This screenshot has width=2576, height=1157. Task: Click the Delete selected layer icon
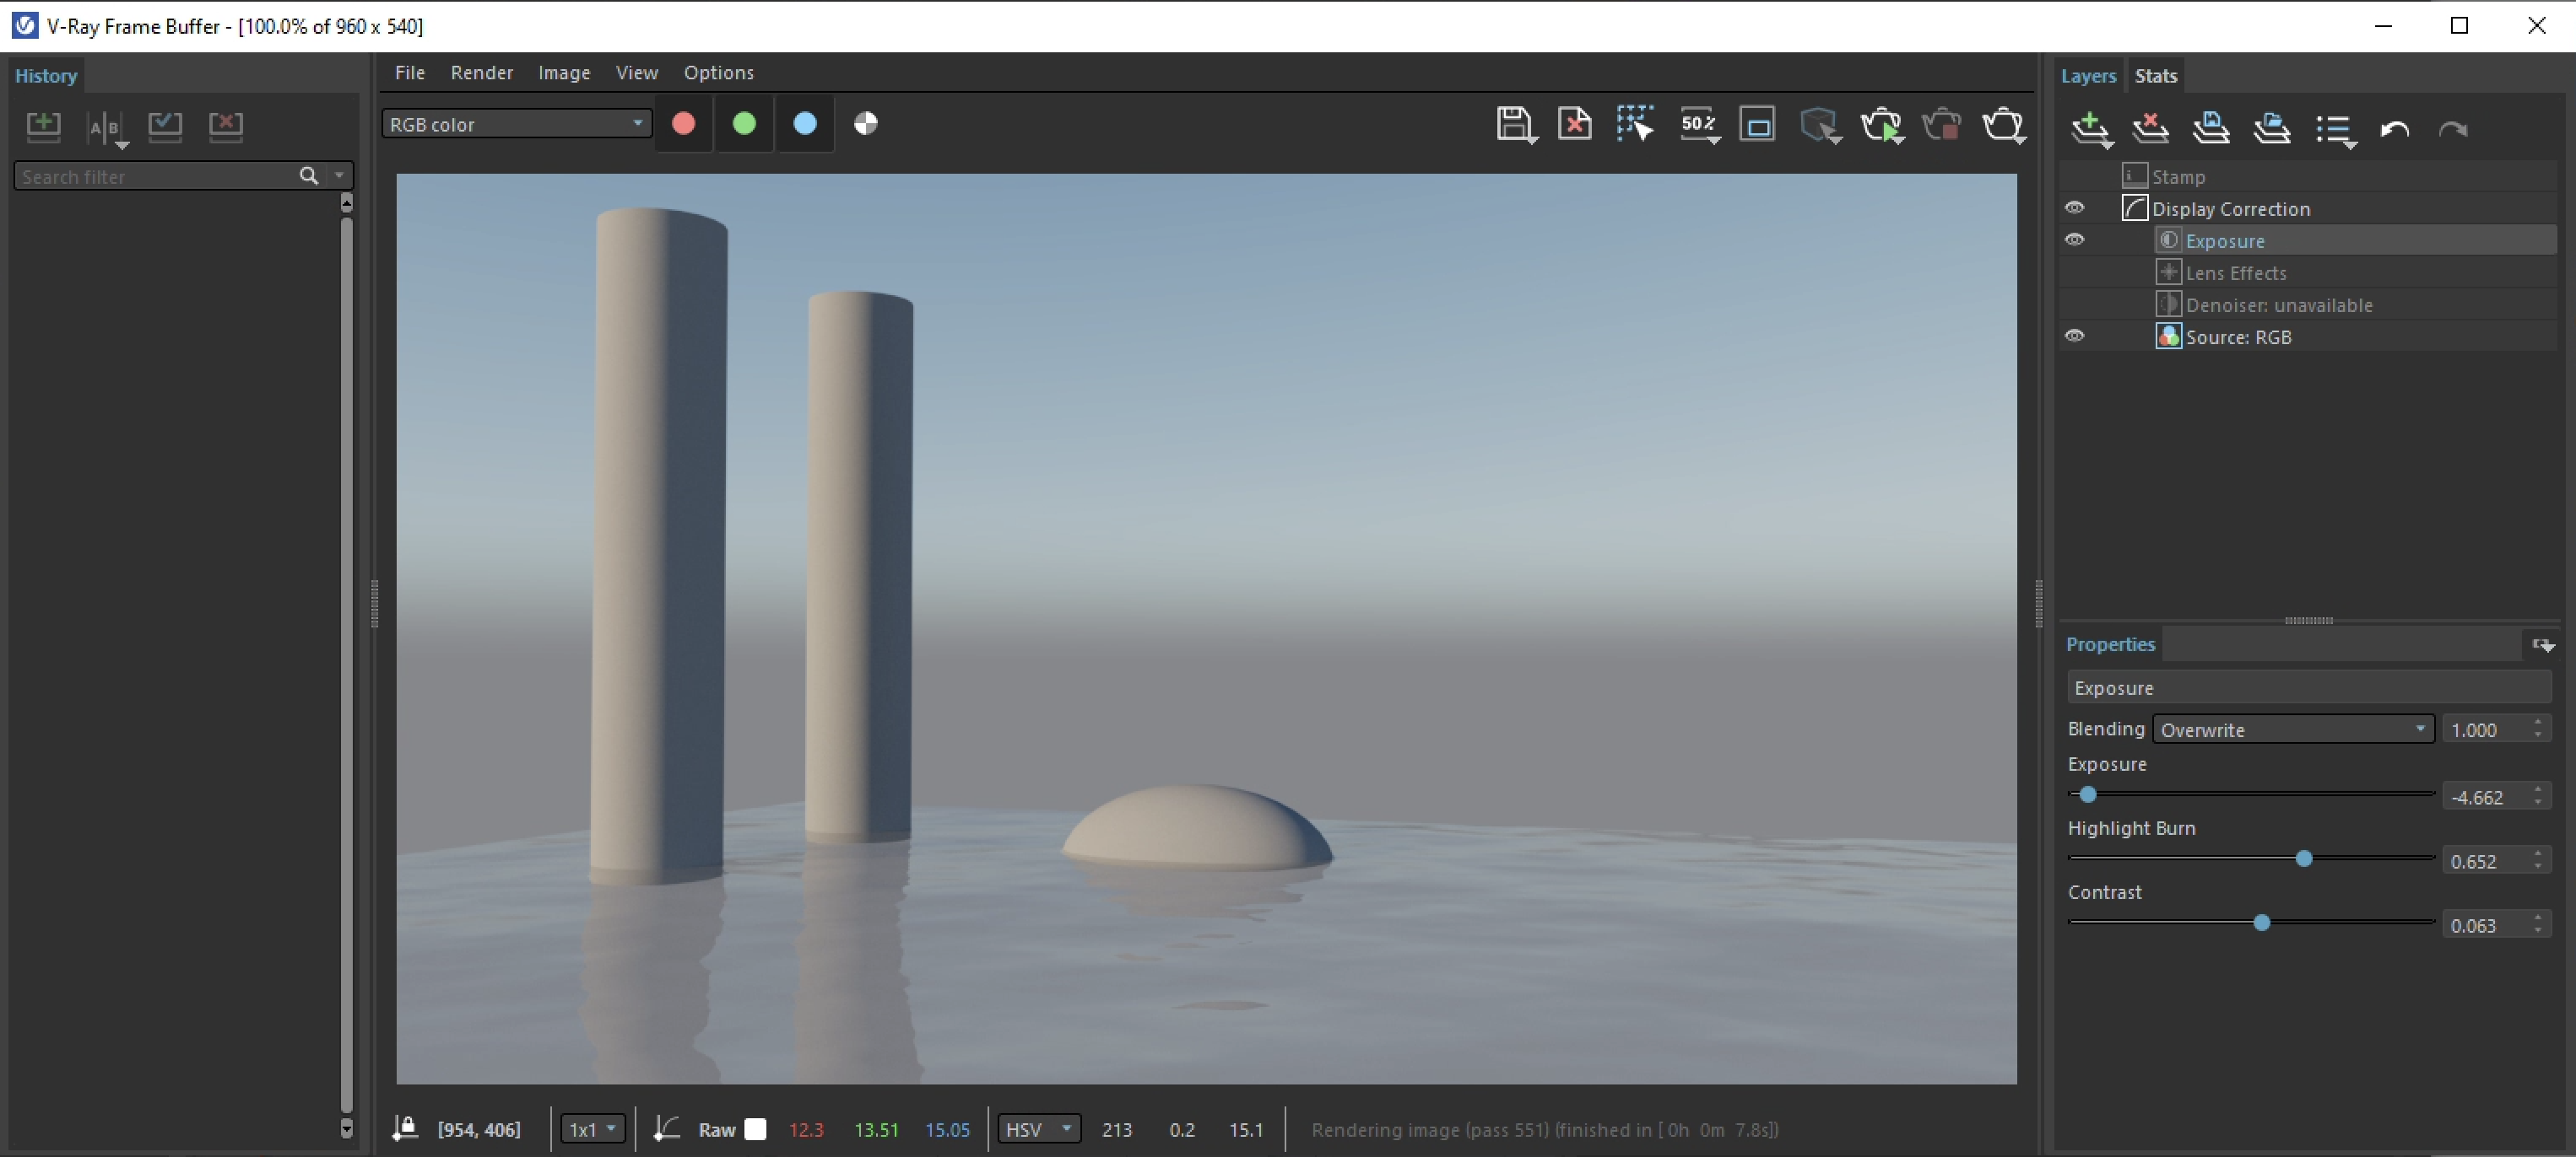click(x=2150, y=129)
